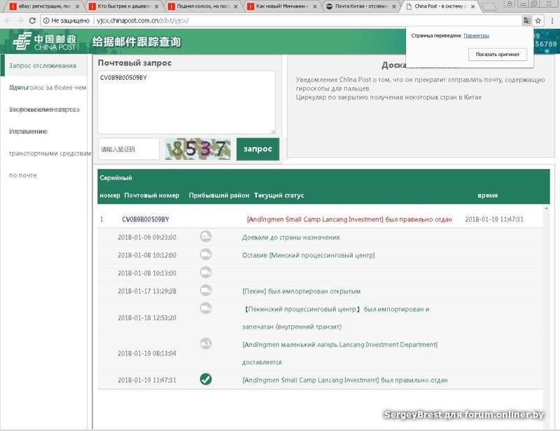The width and height of the screenshot is (560, 431).
Task: Open 'Параметры' link in translate popup
Action: [476, 36]
